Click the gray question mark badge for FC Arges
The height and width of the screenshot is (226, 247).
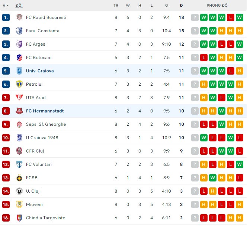click(195, 44)
